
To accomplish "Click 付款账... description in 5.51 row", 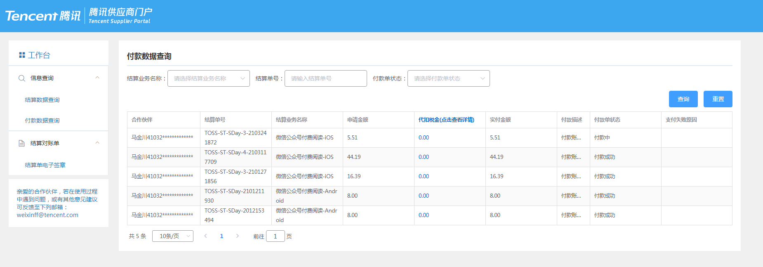I will [x=571, y=137].
